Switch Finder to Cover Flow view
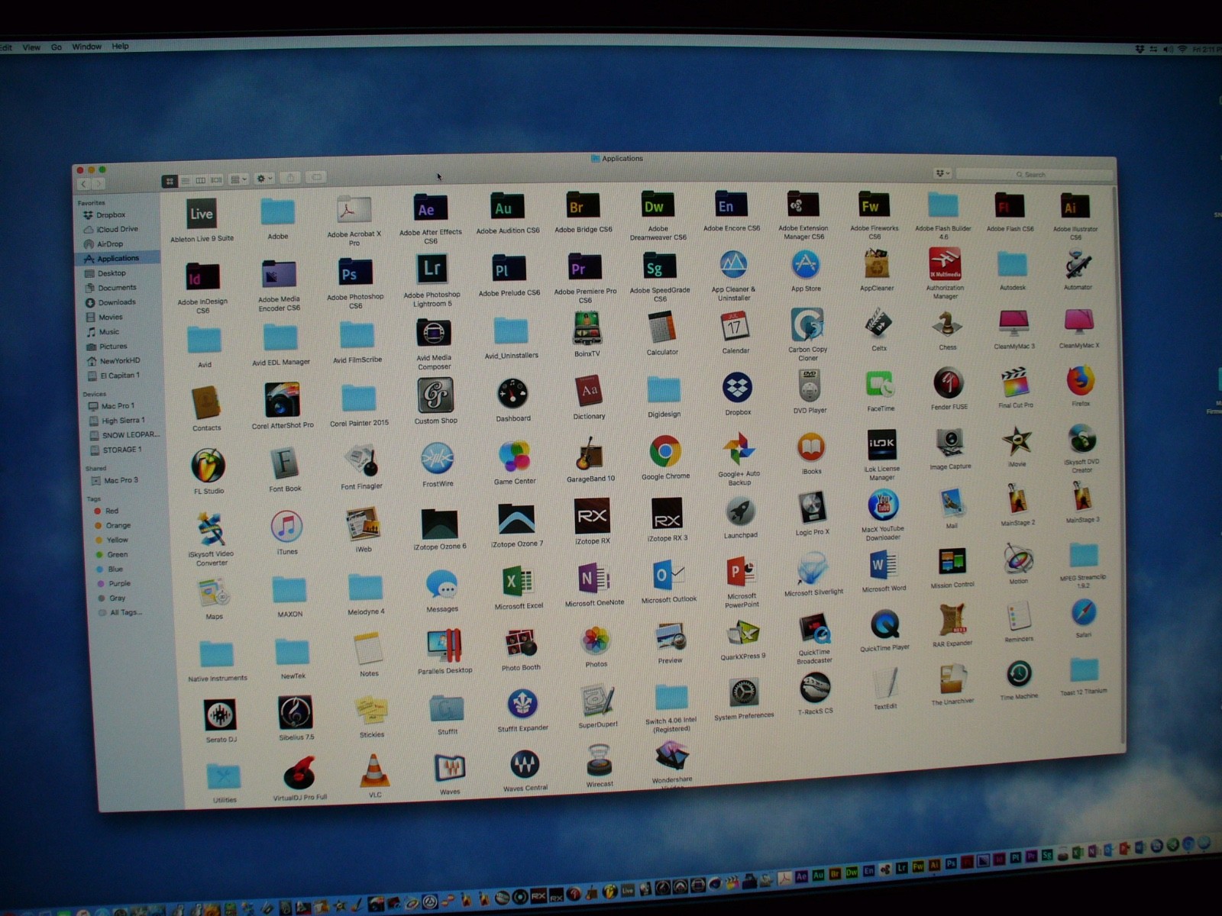 click(x=217, y=180)
